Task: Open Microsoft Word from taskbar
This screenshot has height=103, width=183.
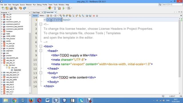Action: point(47,100)
